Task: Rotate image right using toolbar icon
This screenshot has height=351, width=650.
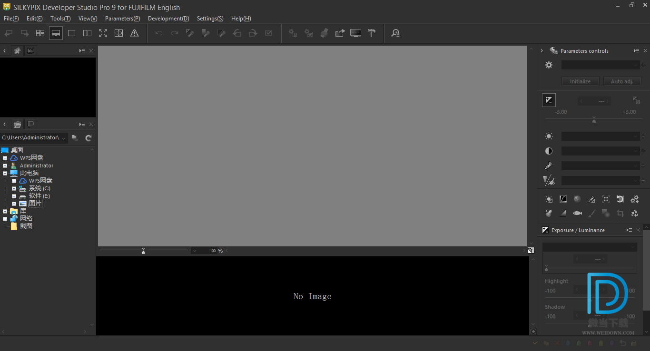Action: click(x=253, y=33)
